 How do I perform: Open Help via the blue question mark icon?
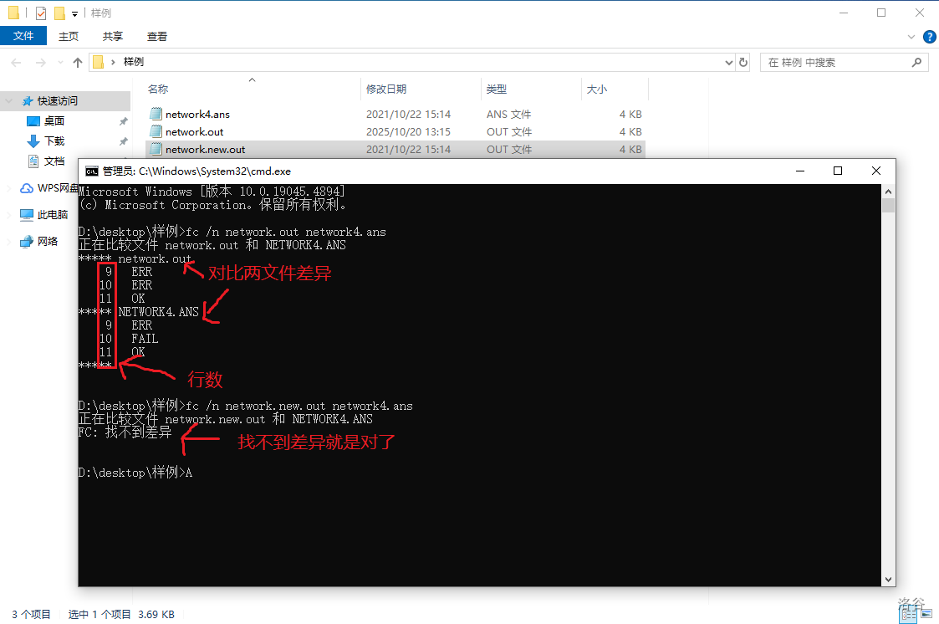pos(929,37)
